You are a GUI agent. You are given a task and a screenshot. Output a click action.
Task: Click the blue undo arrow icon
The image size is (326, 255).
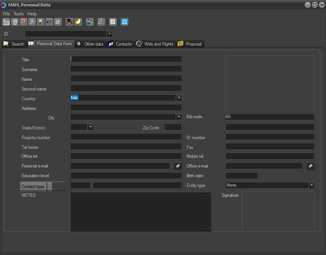(49, 22)
